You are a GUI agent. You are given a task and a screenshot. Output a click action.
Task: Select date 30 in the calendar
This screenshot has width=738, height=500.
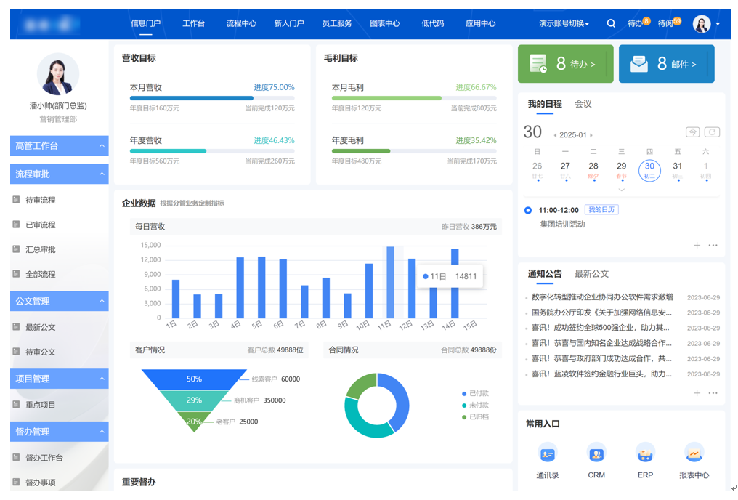(649, 170)
